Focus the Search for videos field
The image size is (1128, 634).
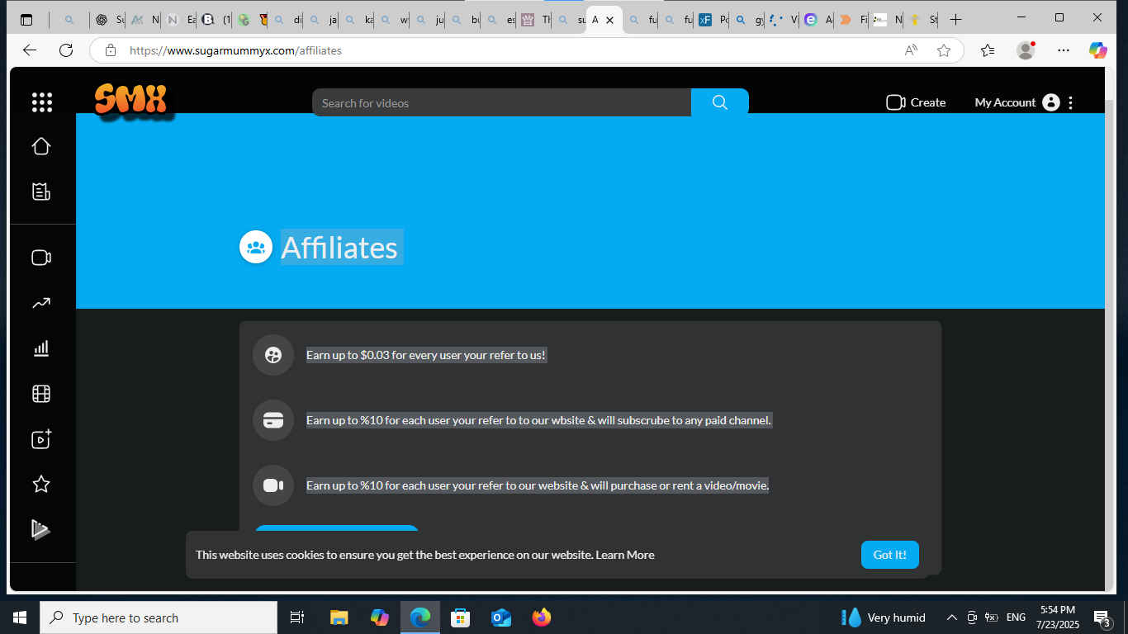(x=501, y=102)
